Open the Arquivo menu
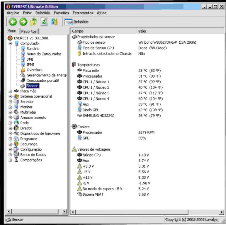Viewport: 226px width, 225px height. point(13,13)
